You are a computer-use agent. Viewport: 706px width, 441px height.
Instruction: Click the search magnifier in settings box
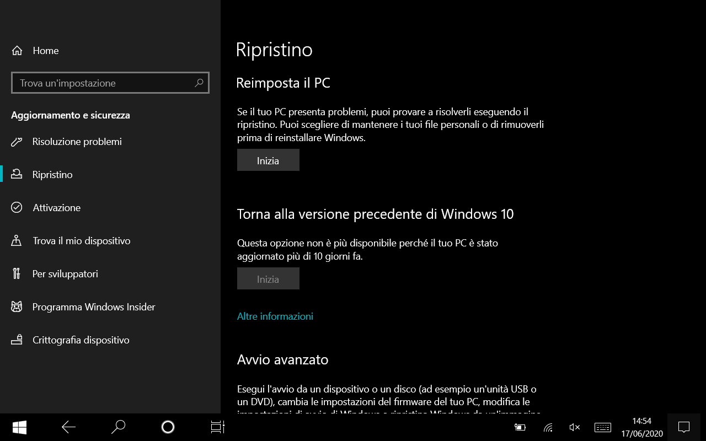coord(199,83)
